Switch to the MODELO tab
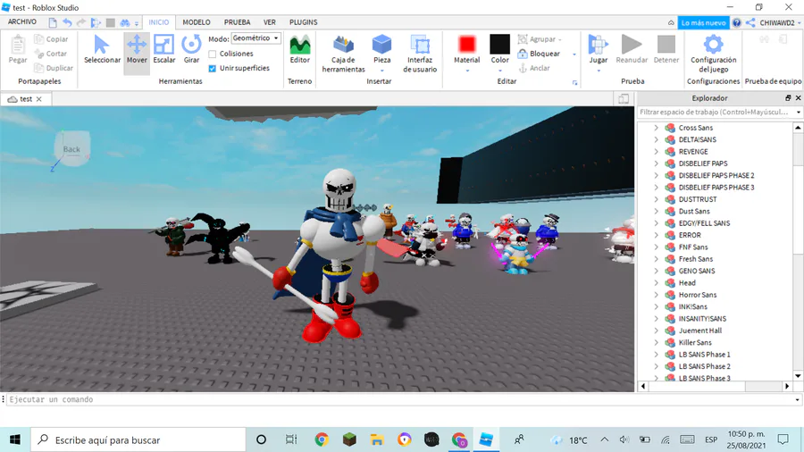Image resolution: width=804 pixels, height=452 pixels. click(x=197, y=22)
